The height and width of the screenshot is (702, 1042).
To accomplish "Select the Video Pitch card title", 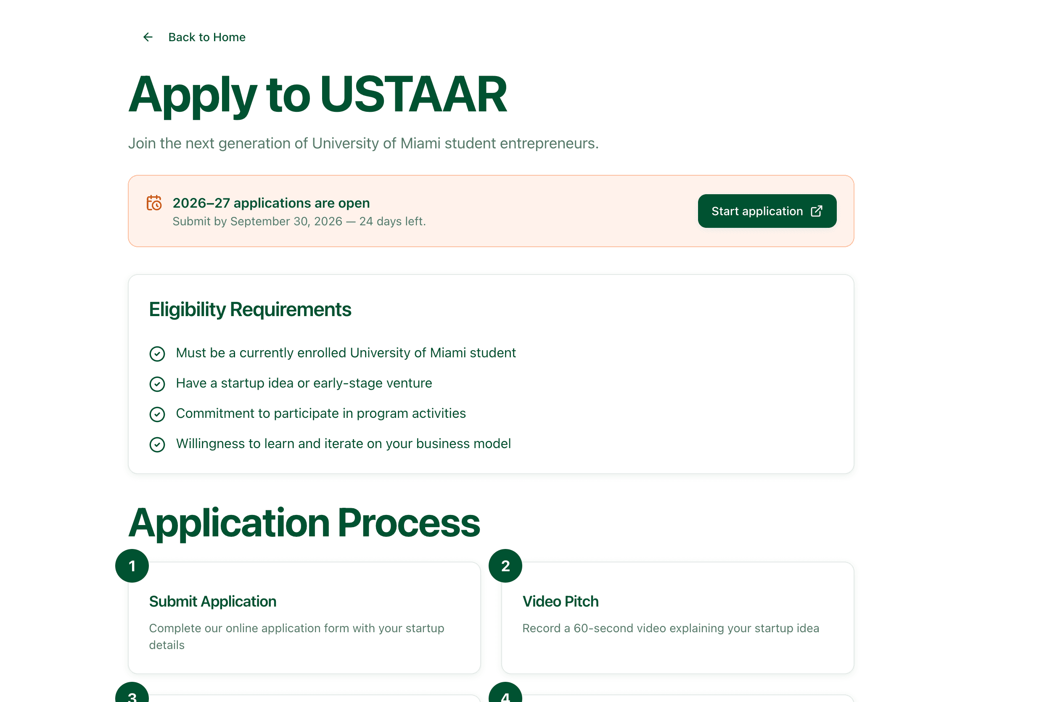I will pyautogui.click(x=560, y=601).
